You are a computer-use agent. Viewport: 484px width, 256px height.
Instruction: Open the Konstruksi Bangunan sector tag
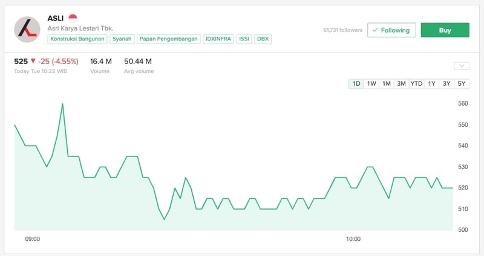77,39
